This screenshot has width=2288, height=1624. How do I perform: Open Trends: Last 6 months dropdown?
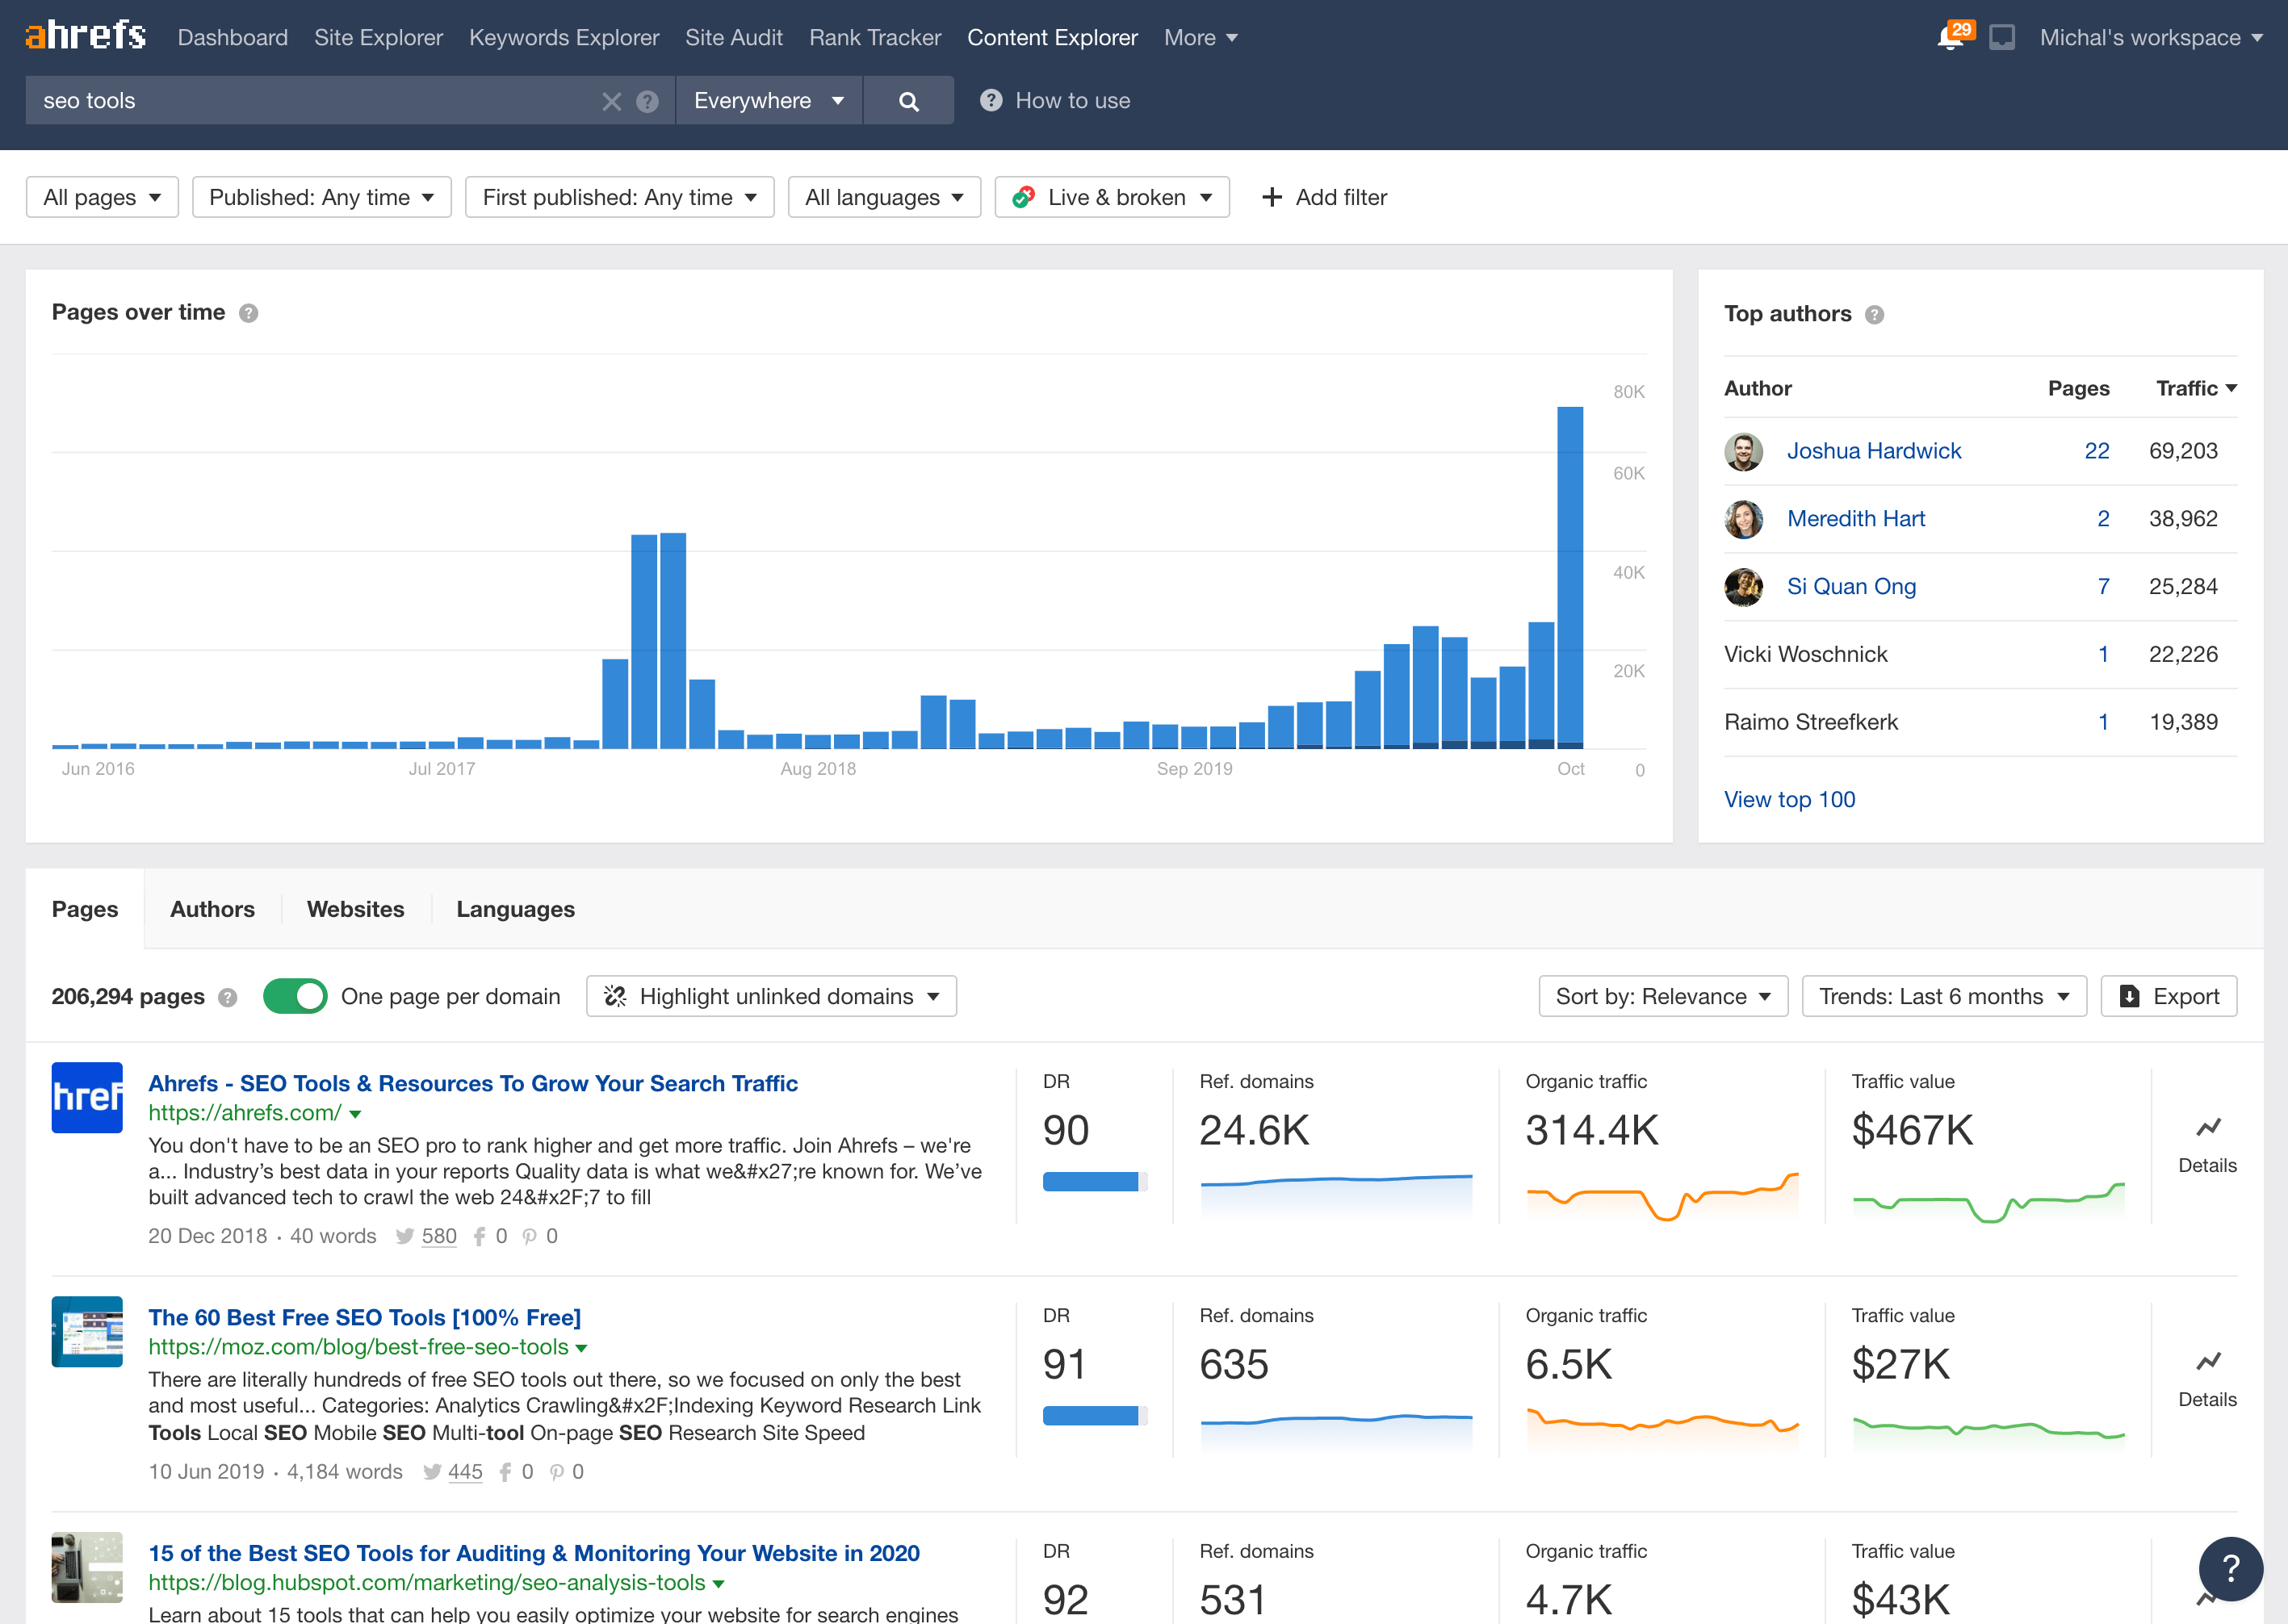coord(1943,996)
